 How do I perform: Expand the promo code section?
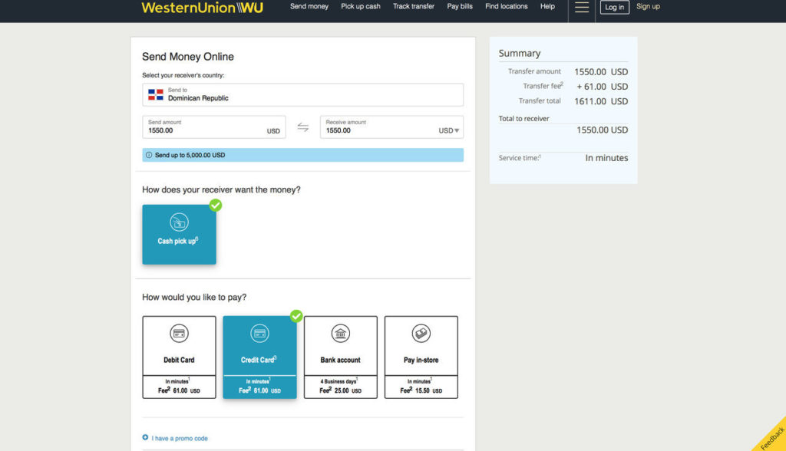click(180, 439)
